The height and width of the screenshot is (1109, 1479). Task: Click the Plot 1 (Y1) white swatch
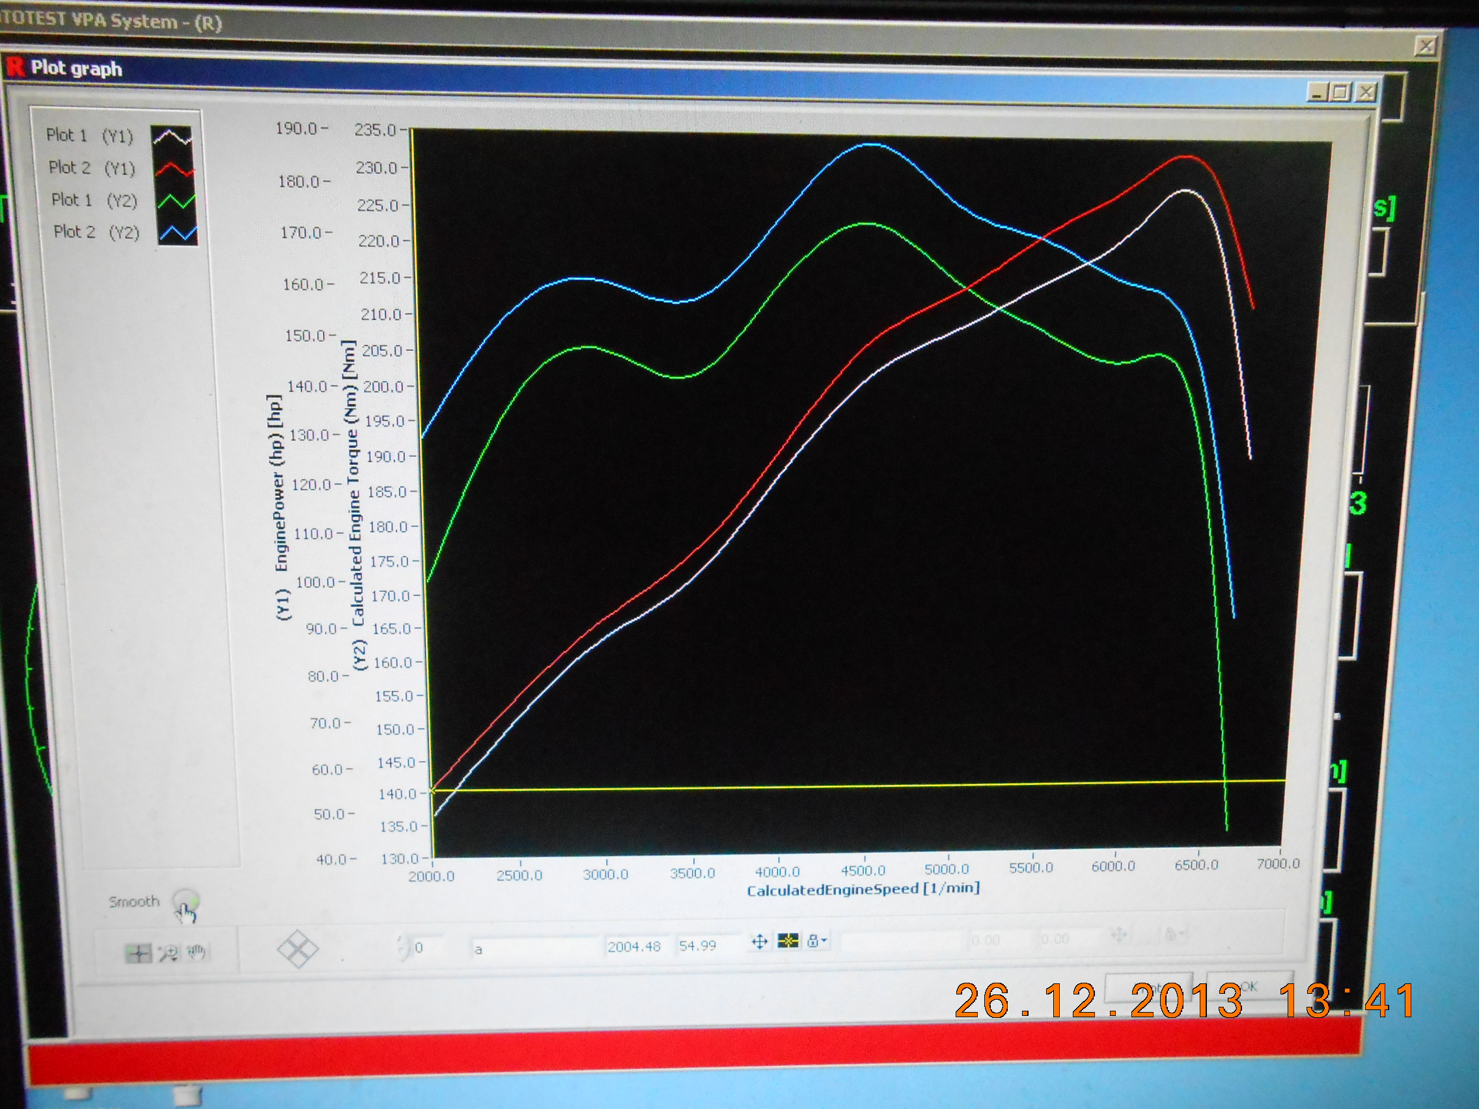click(172, 137)
